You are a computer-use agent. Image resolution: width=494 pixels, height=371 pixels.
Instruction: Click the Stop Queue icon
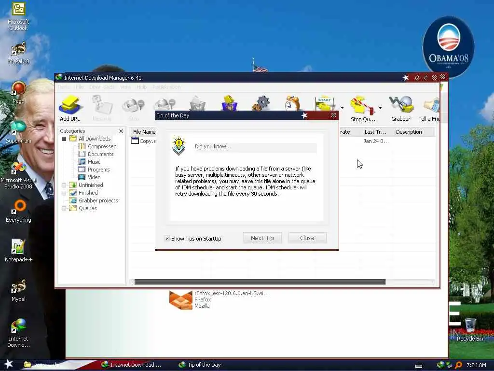[363, 109]
